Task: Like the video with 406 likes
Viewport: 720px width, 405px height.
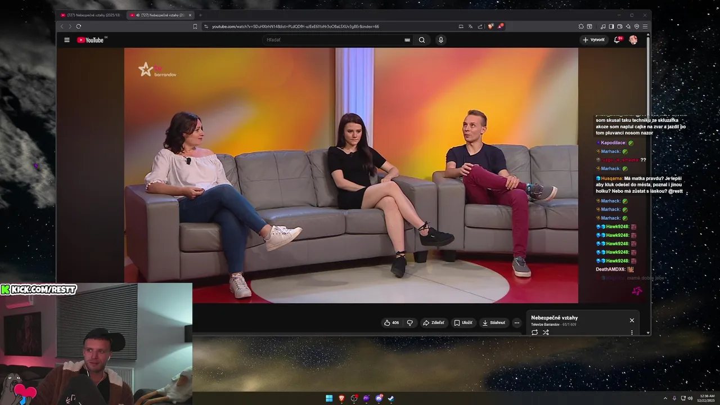Action: (x=391, y=323)
